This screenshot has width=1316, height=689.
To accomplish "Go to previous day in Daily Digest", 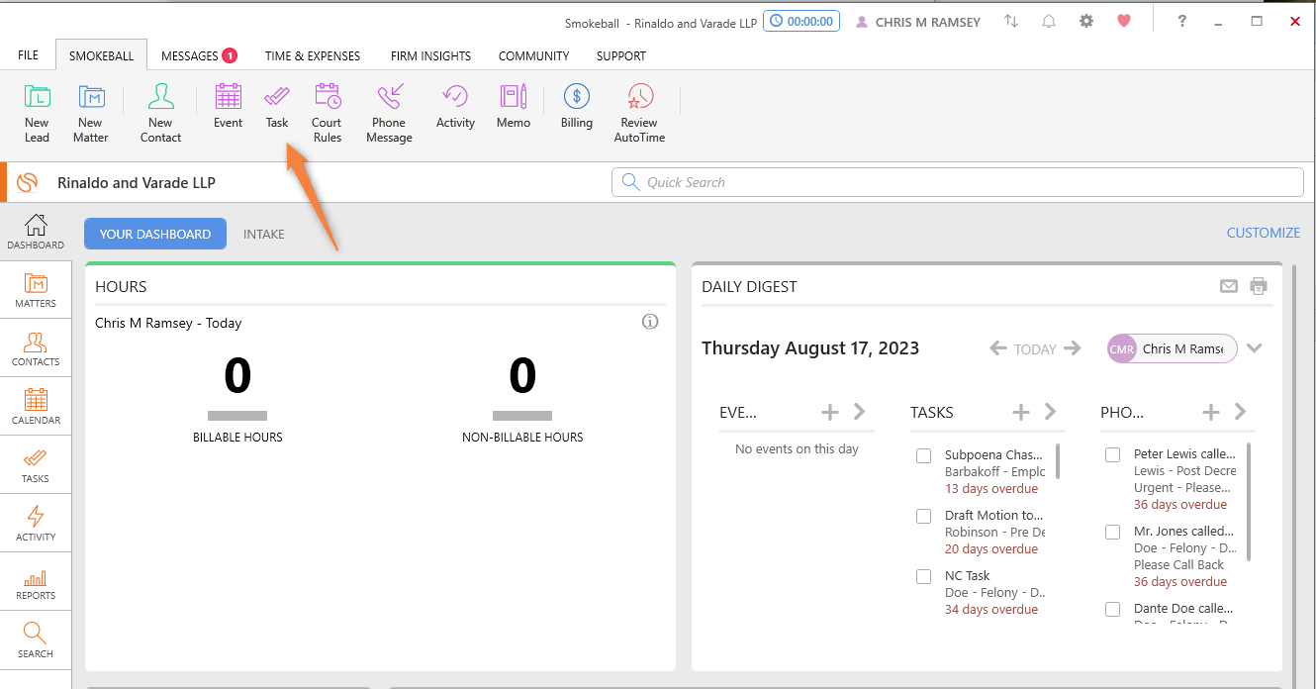I will (x=998, y=348).
